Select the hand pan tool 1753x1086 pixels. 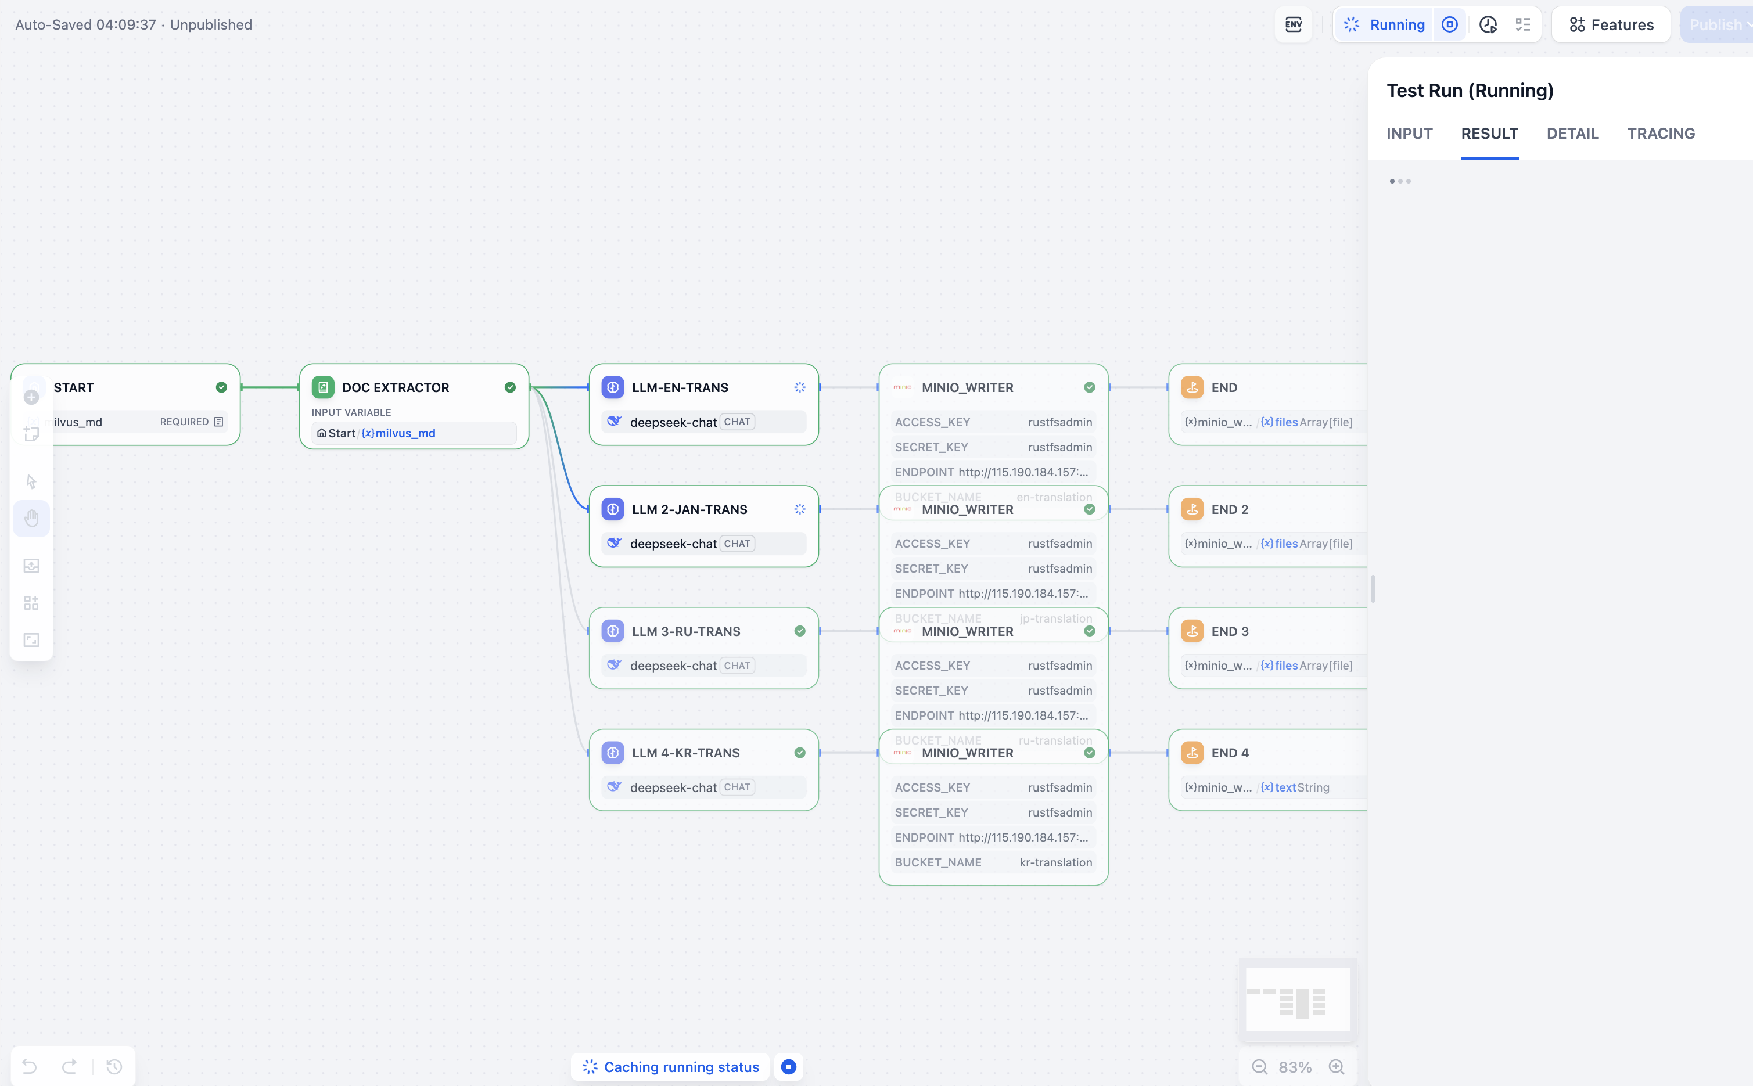tap(31, 518)
